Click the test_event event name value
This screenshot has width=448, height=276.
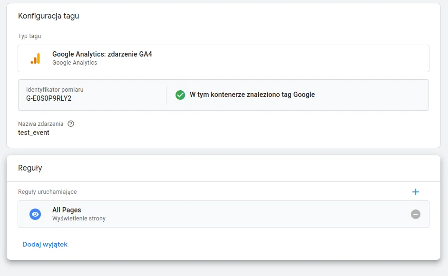coord(33,133)
